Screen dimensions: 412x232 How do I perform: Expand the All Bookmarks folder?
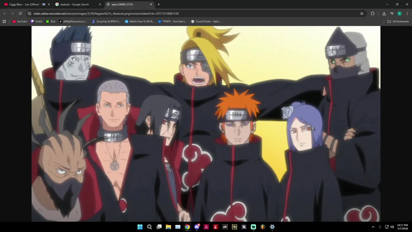coord(398,22)
